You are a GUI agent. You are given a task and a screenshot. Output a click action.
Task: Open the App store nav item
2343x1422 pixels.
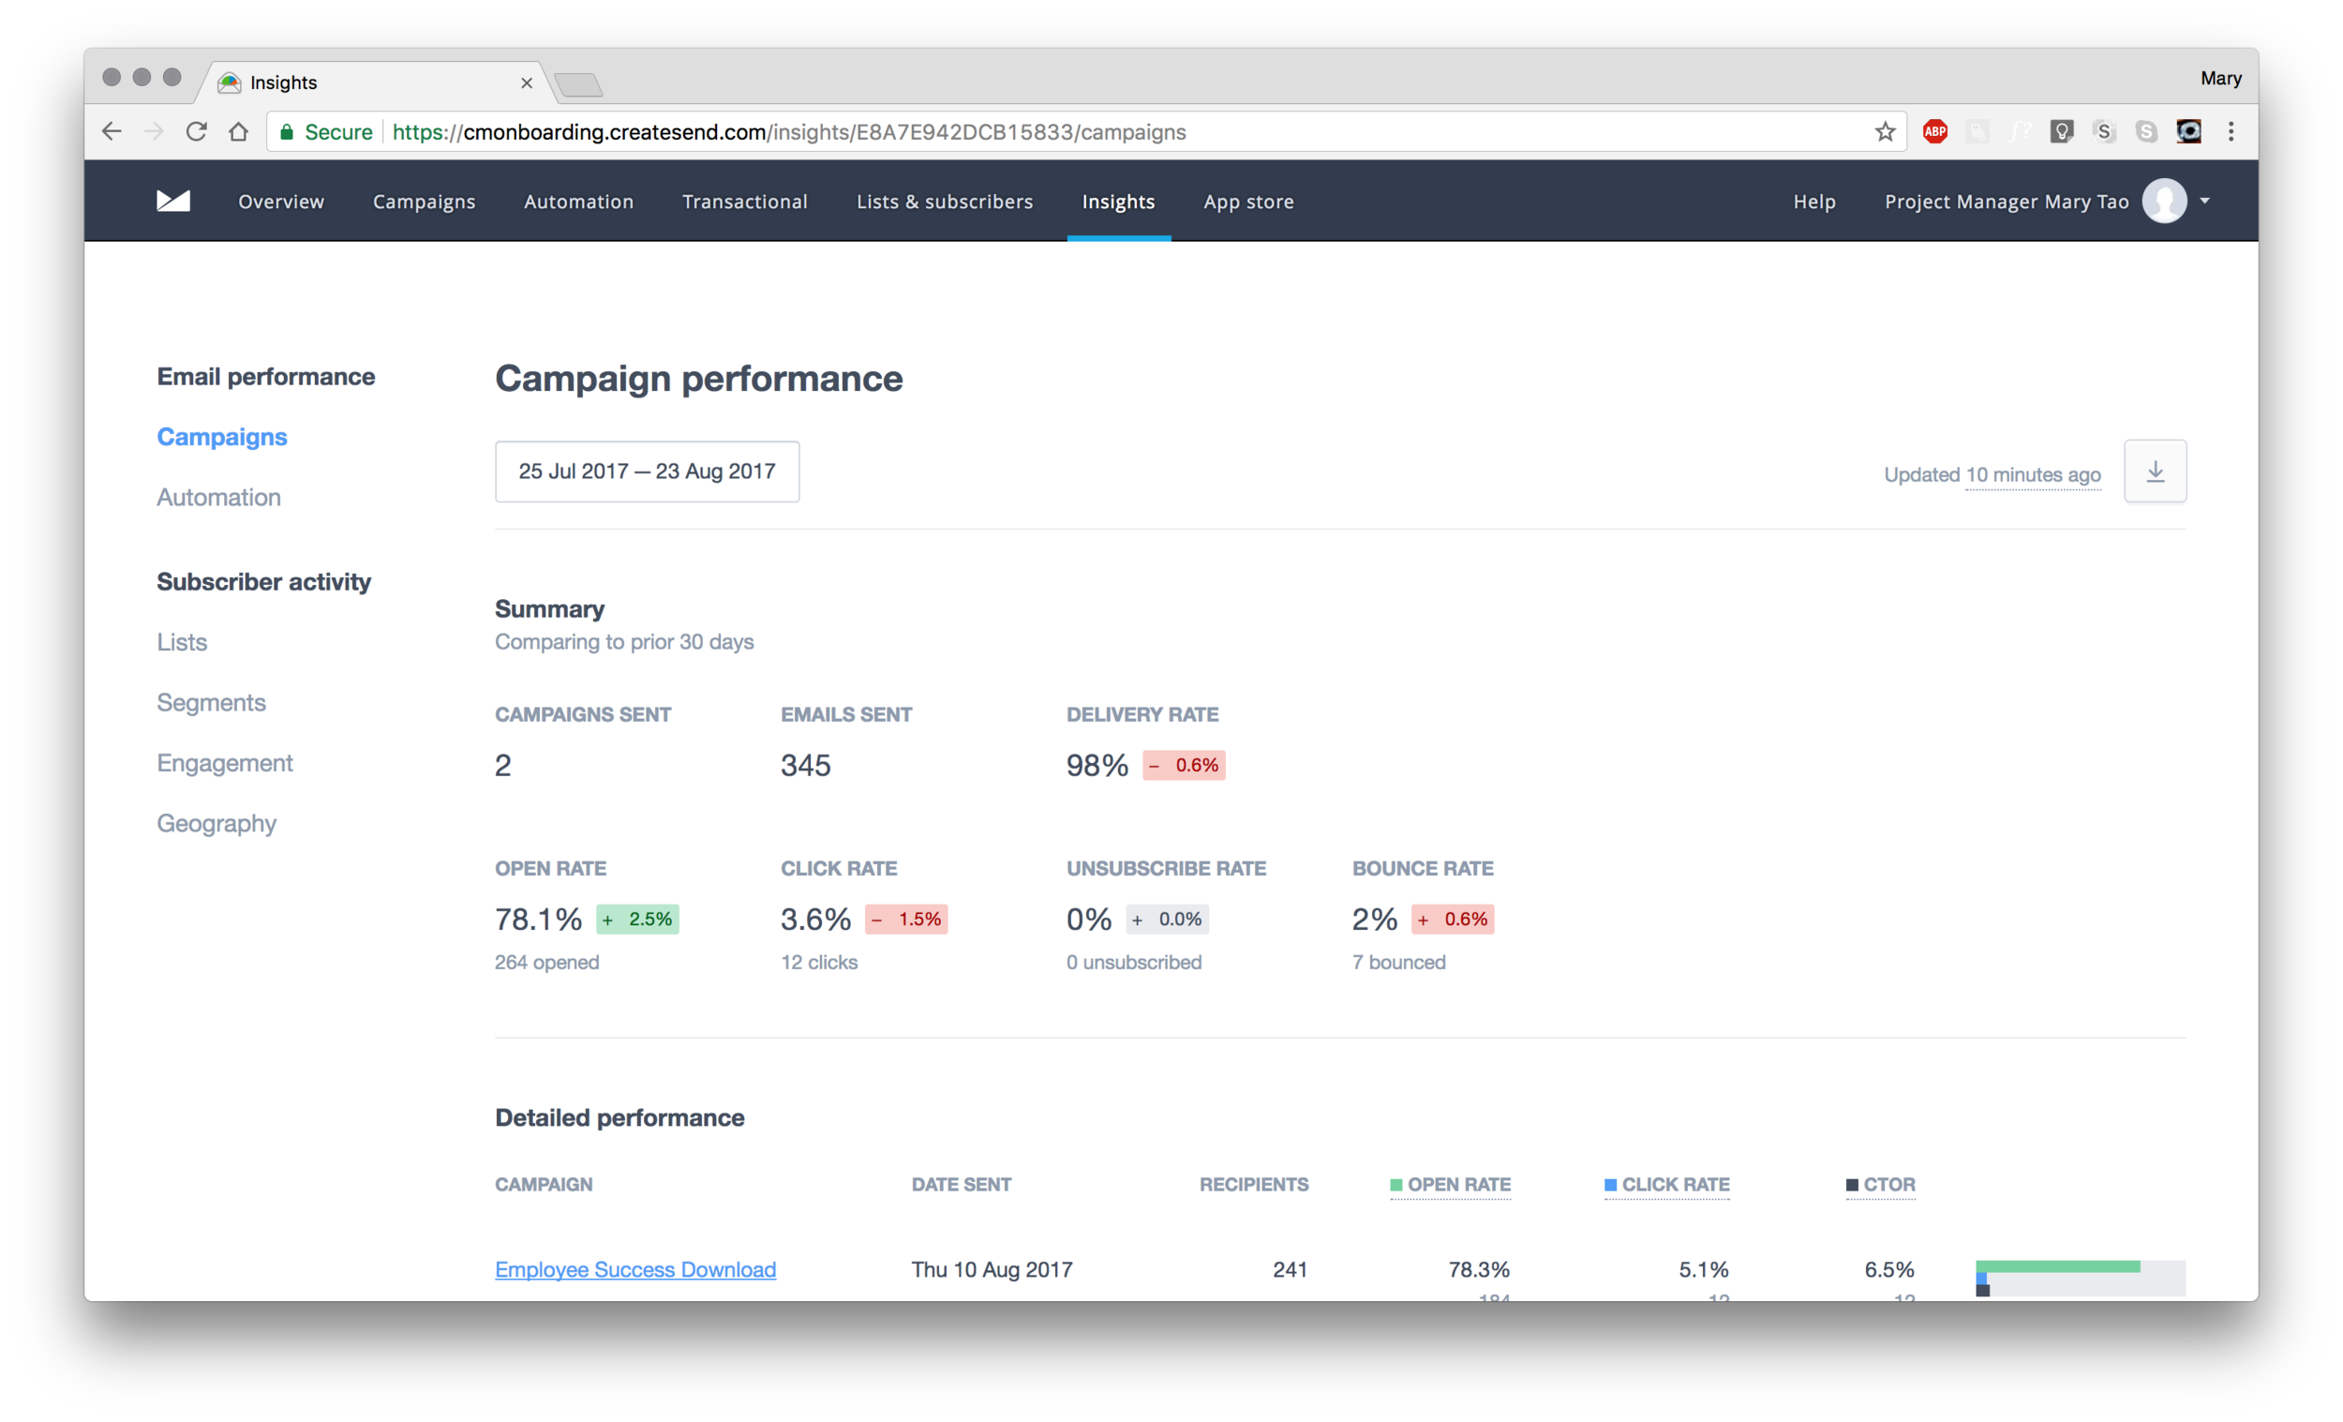coord(1248,202)
